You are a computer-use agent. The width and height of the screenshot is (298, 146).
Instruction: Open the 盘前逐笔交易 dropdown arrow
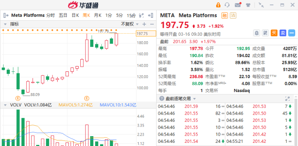194,99
